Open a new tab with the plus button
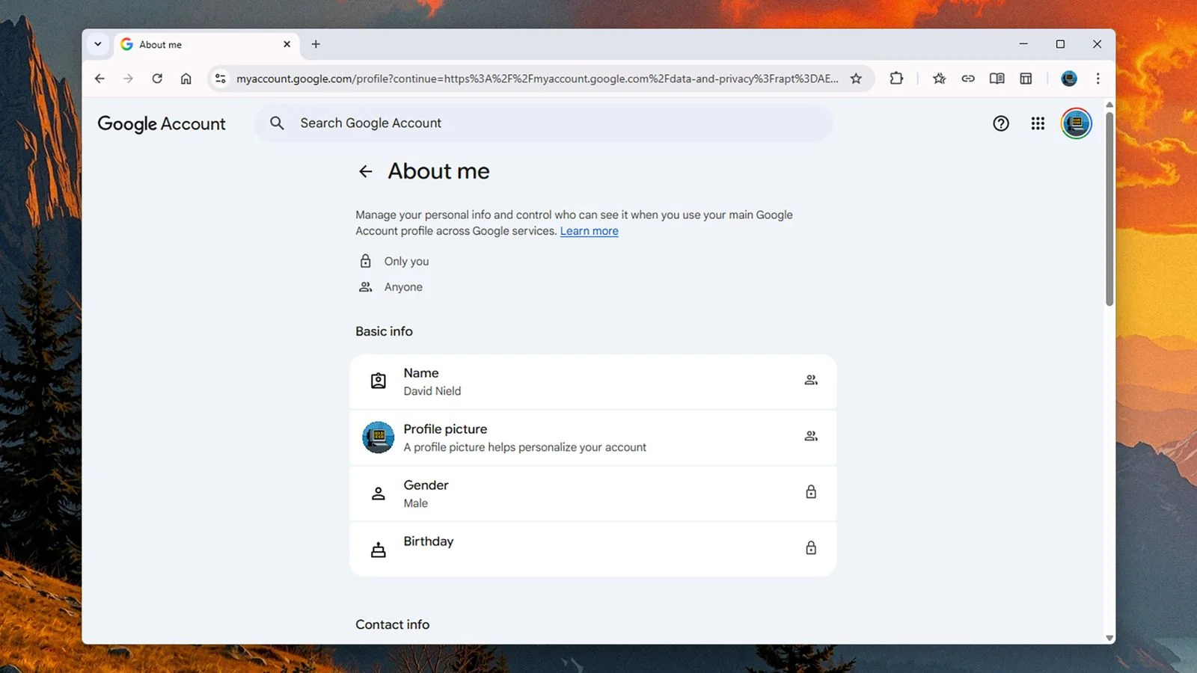 coord(316,44)
